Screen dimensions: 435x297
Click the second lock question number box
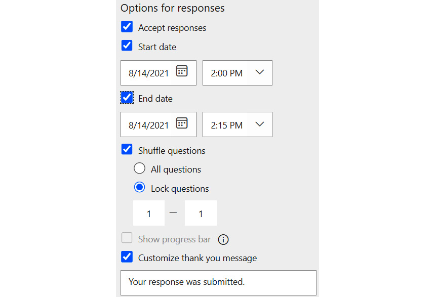point(201,213)
